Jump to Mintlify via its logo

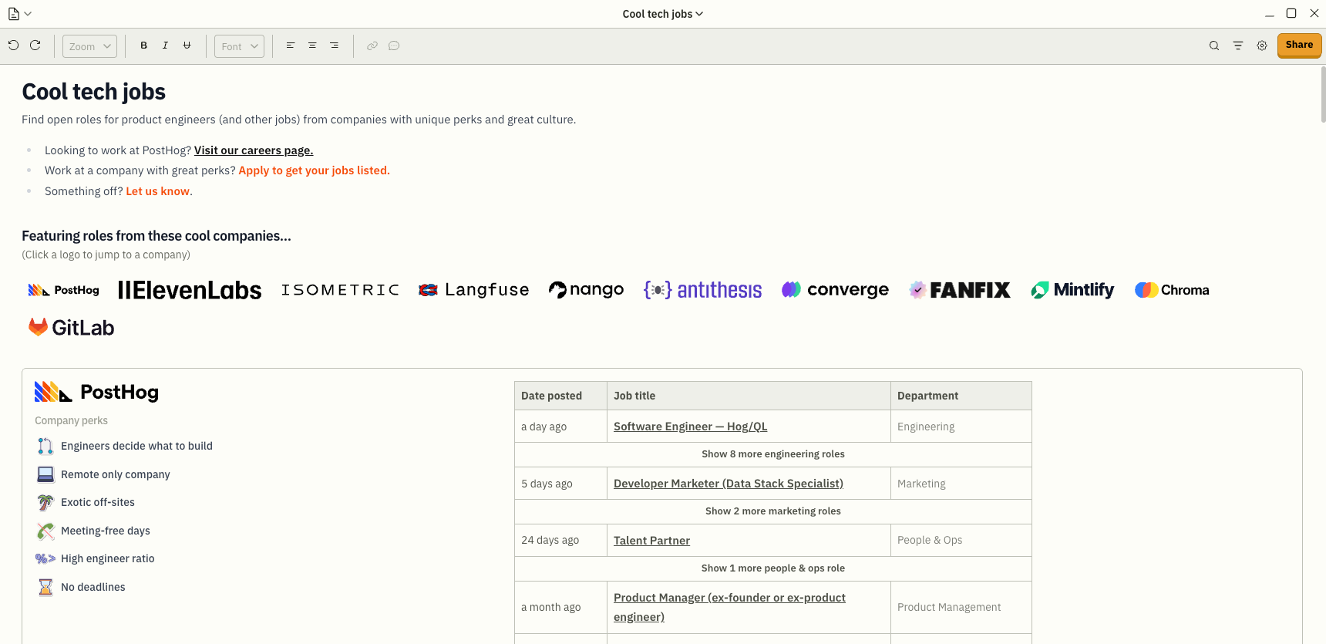(x=1072, y=290)
